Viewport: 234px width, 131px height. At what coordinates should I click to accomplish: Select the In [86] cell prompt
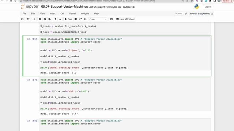(33, 39)
